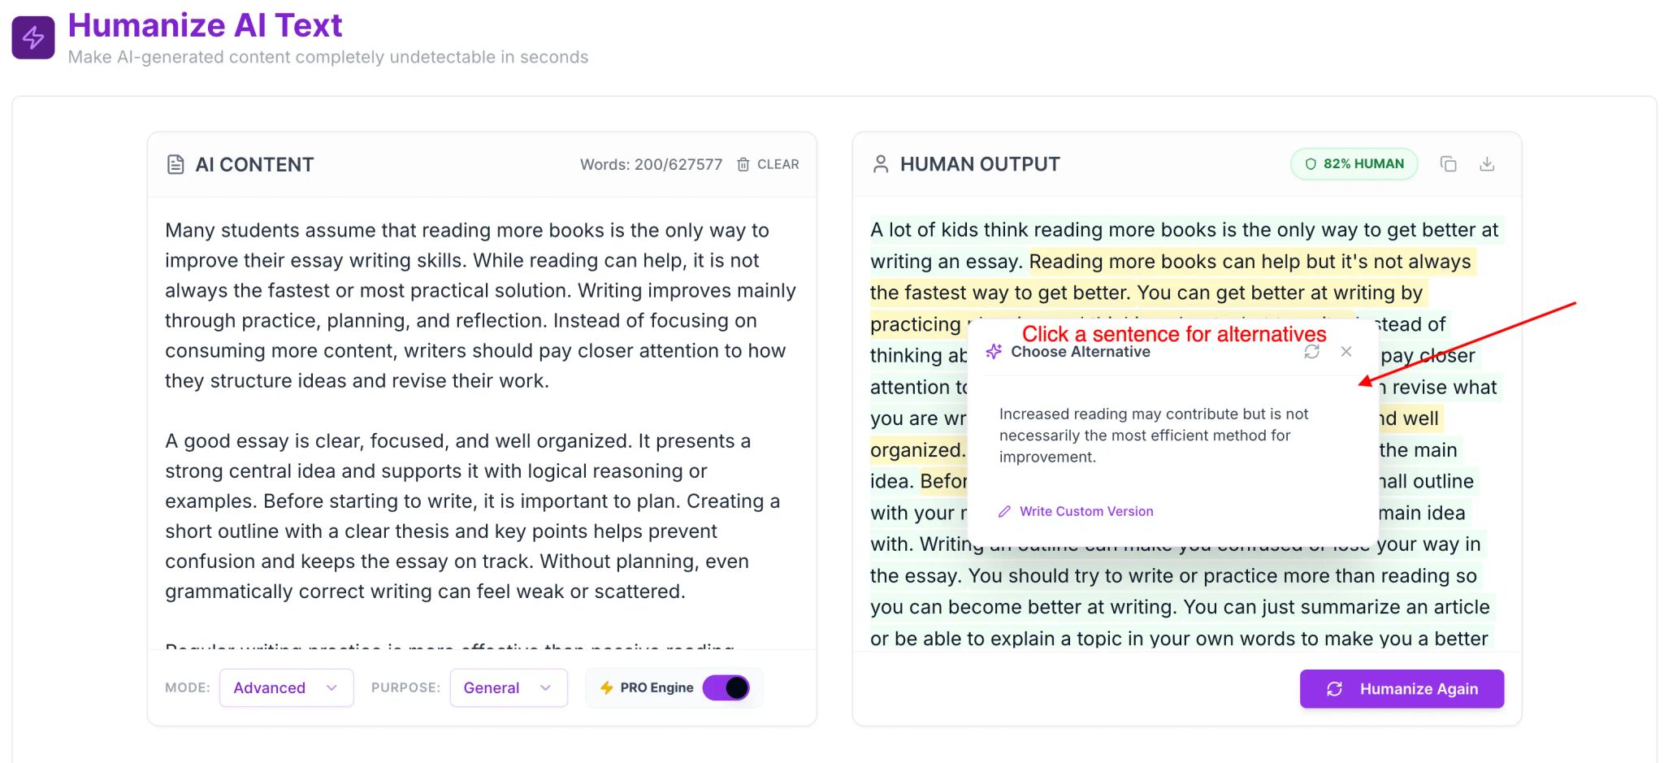Click the purple lightning bolt app logo
The image size is (1664, 763).
tap(33, 37)
